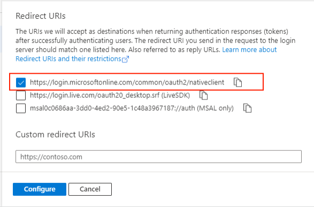Select the msal0c0686aa-3dd0 URI text
Screen dimensions: 314x207
[x=112, y=108]
